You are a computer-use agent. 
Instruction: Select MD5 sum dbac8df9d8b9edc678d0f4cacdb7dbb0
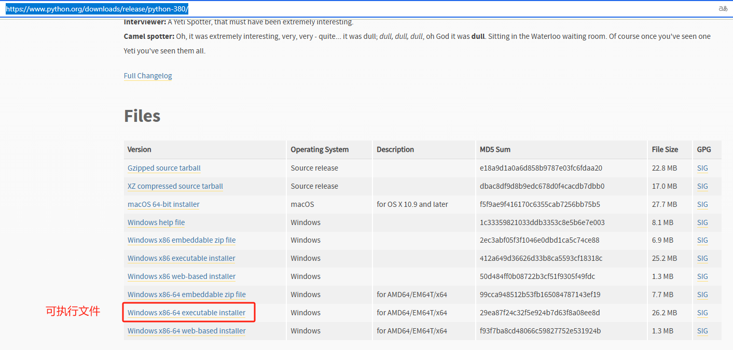coord(542,186)
